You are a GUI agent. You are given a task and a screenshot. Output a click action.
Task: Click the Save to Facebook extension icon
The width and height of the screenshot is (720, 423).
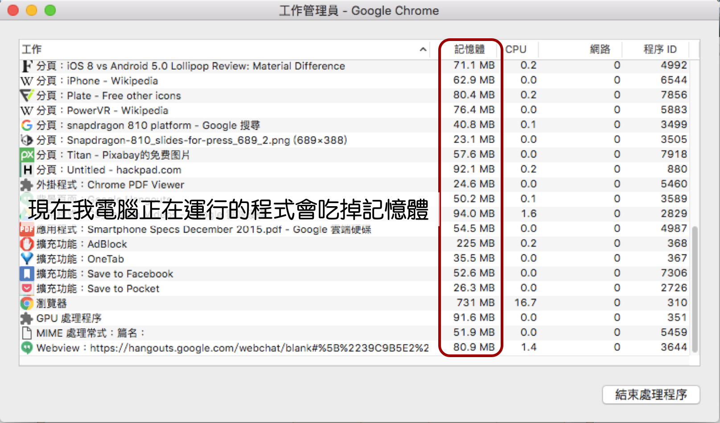tap(27, 274)
